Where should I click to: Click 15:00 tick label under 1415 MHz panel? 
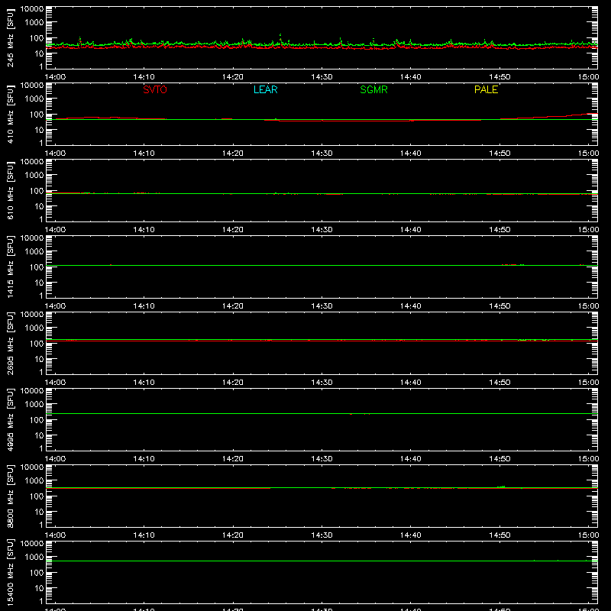[588, 306]
